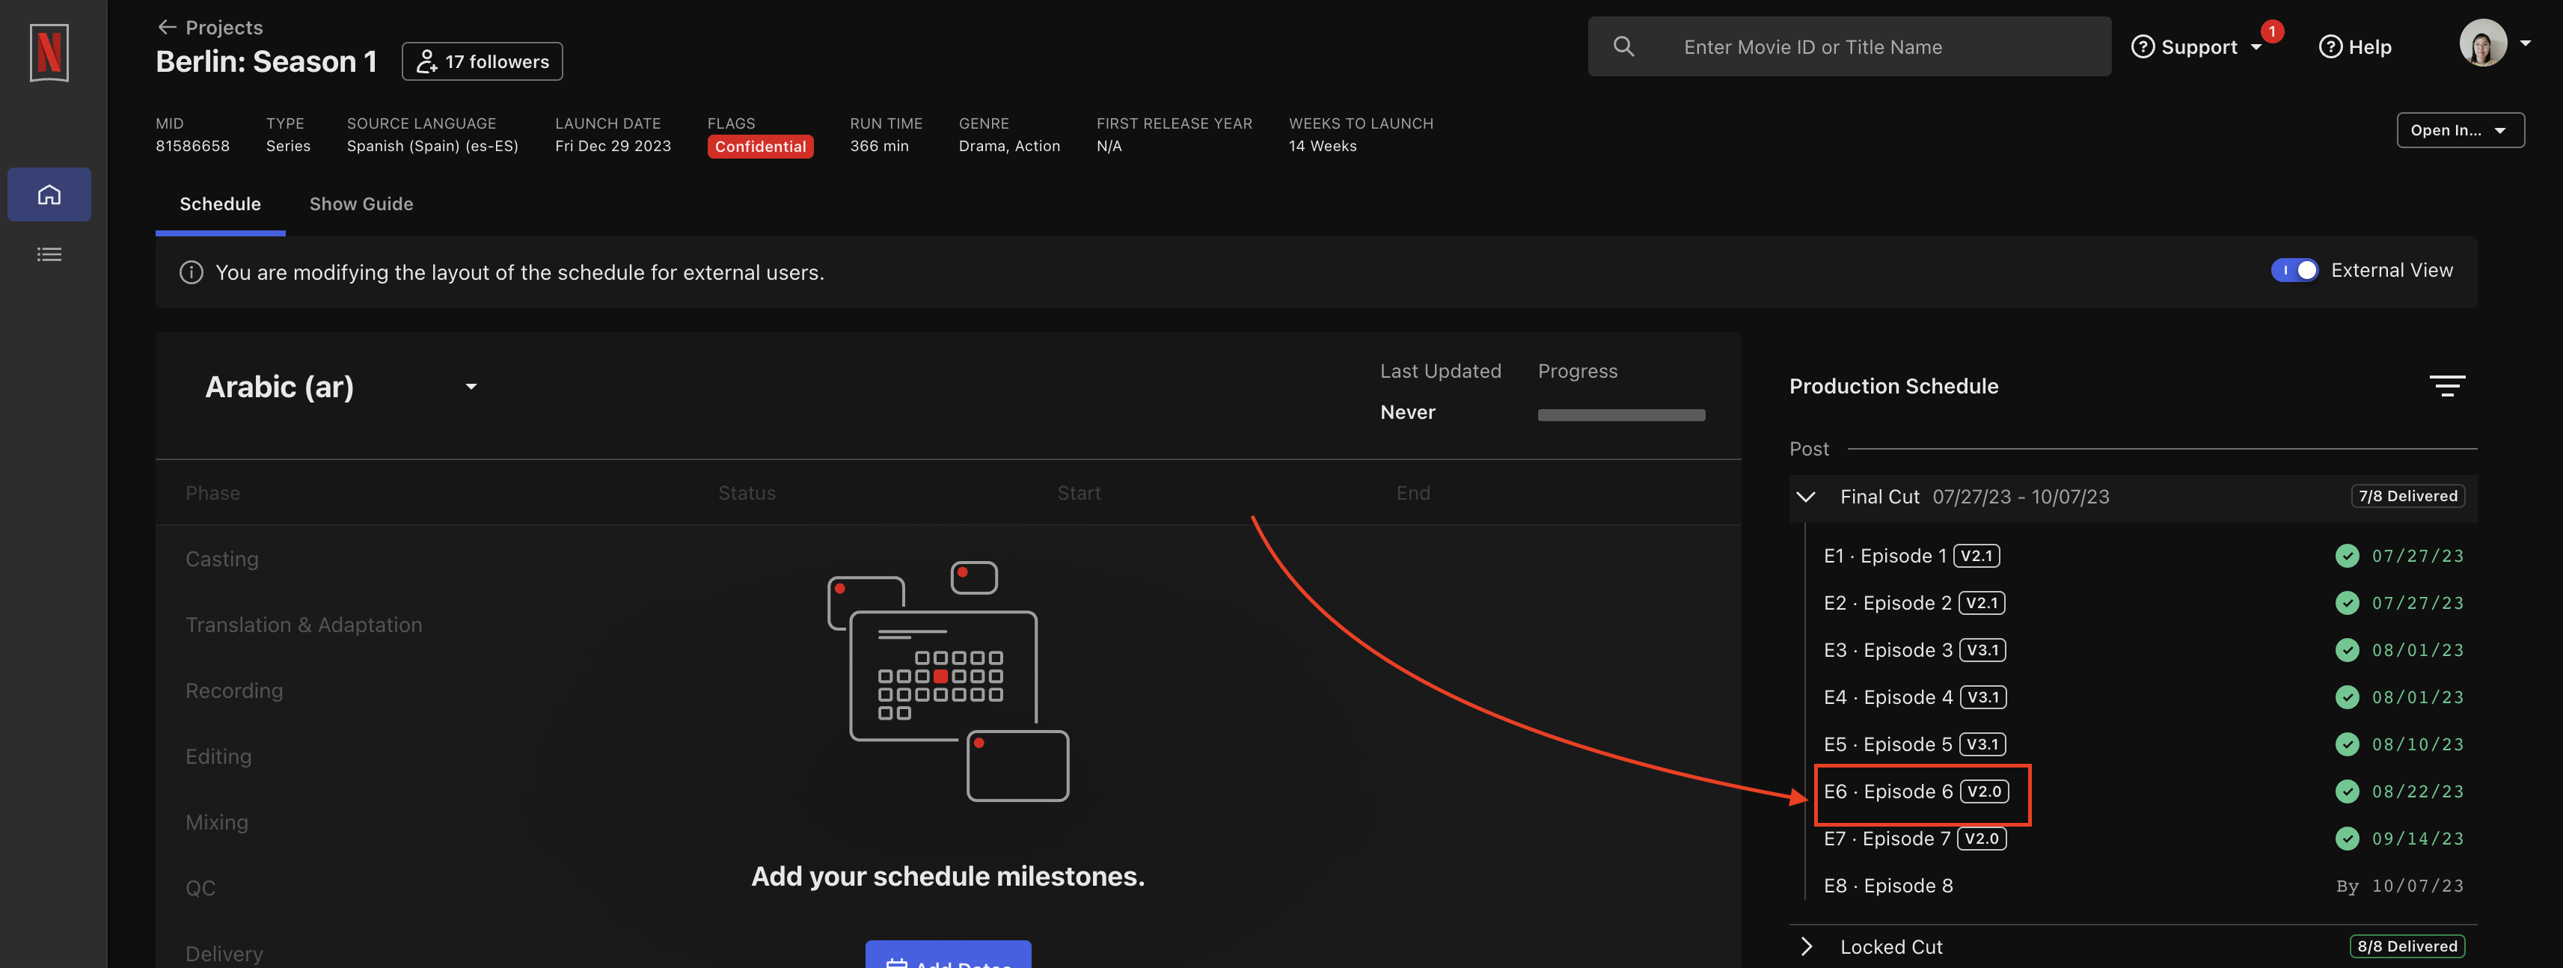Click the Recording phase row
2563x968 pixels.
point(234,690)
